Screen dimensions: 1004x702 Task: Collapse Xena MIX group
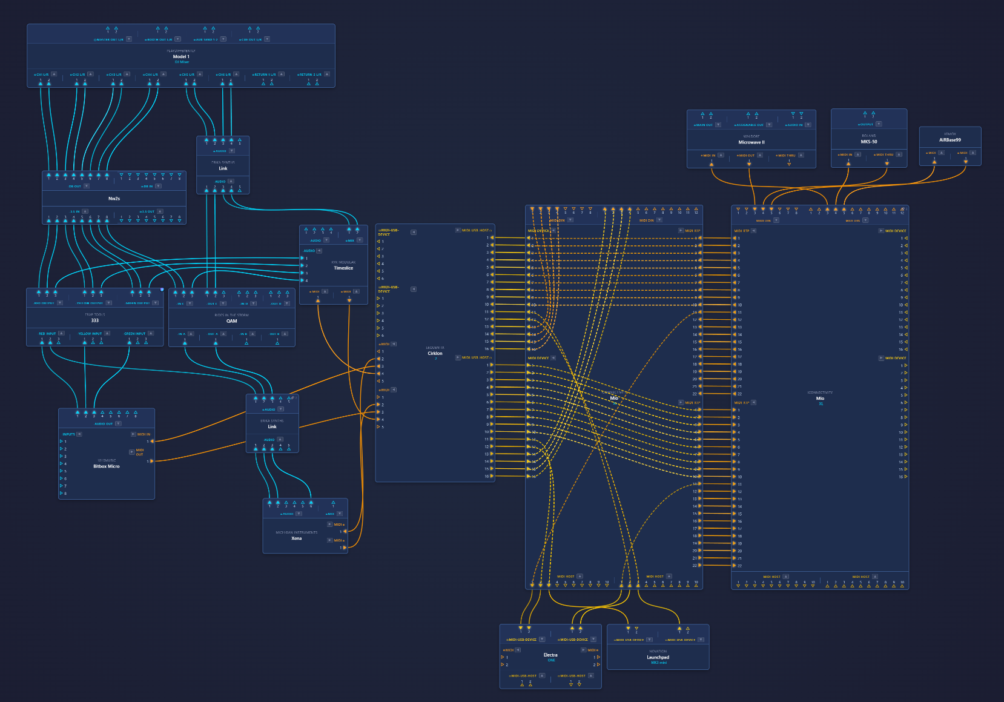340,514
